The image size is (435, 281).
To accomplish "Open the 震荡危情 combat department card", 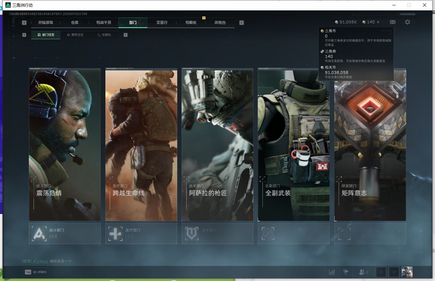I will [65, 145].
